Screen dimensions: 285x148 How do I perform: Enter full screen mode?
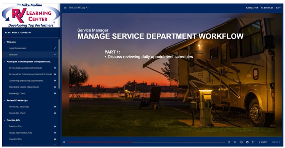click(x=253, y=142)
